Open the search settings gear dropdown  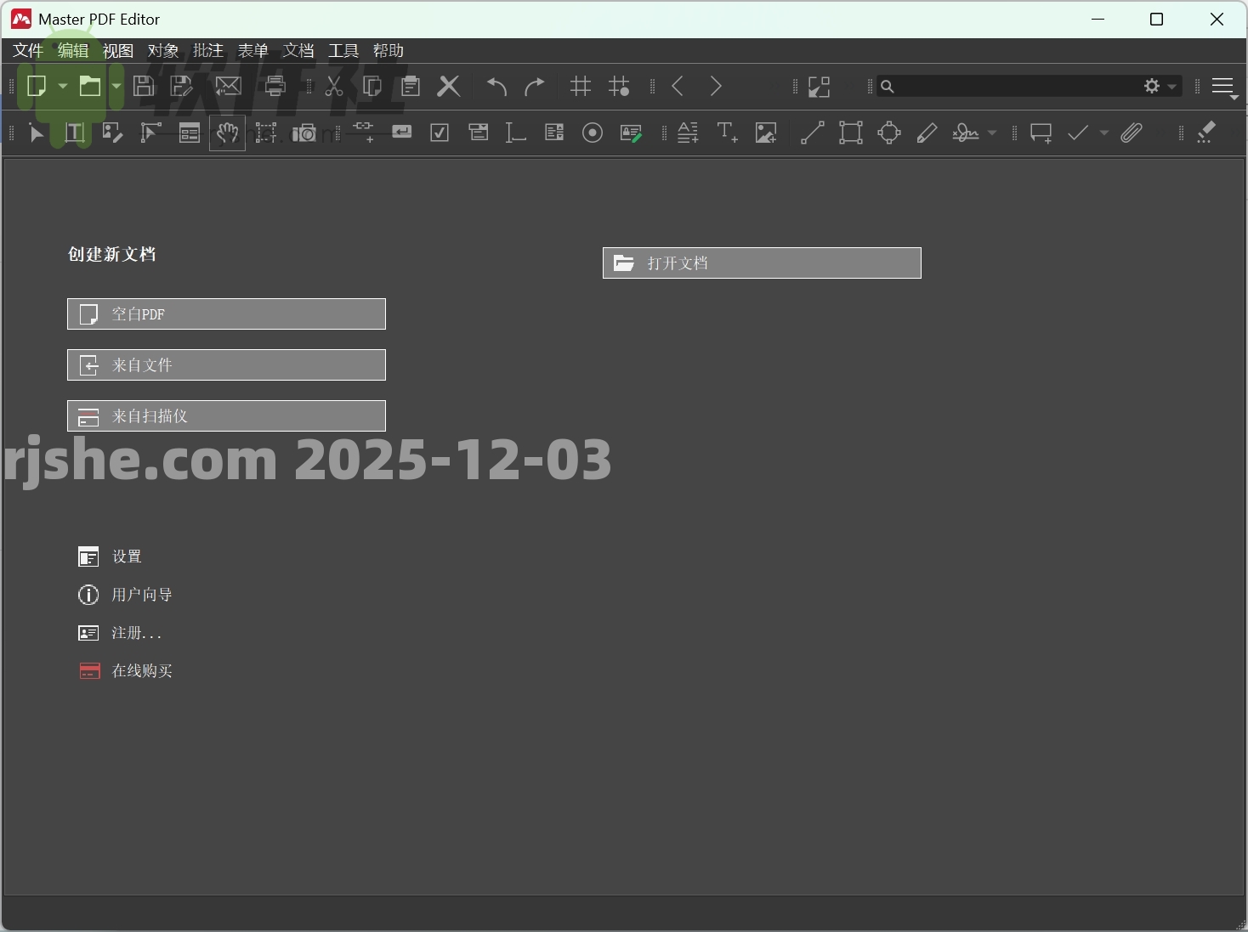point(1154,86)
